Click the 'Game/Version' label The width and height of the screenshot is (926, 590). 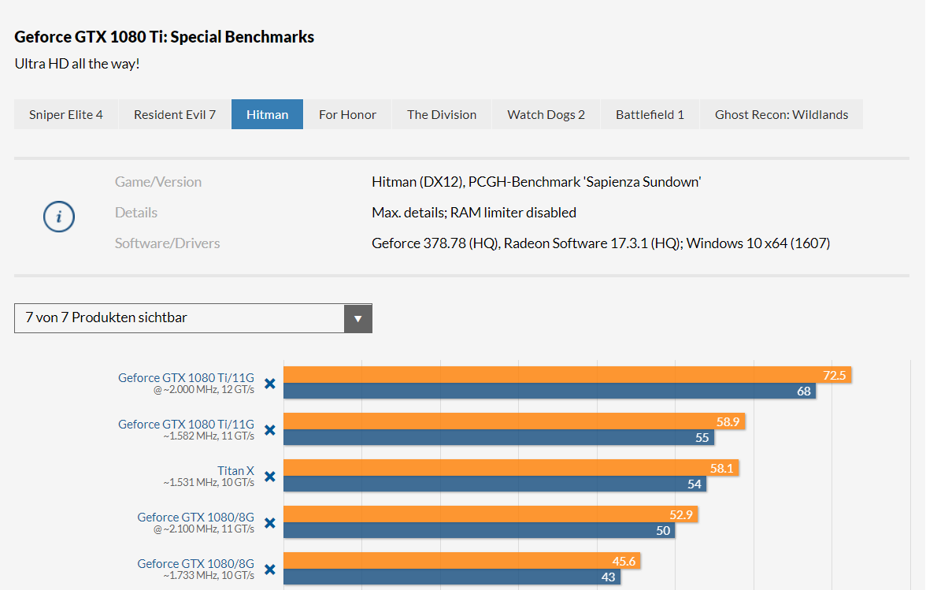coord(158,182)
